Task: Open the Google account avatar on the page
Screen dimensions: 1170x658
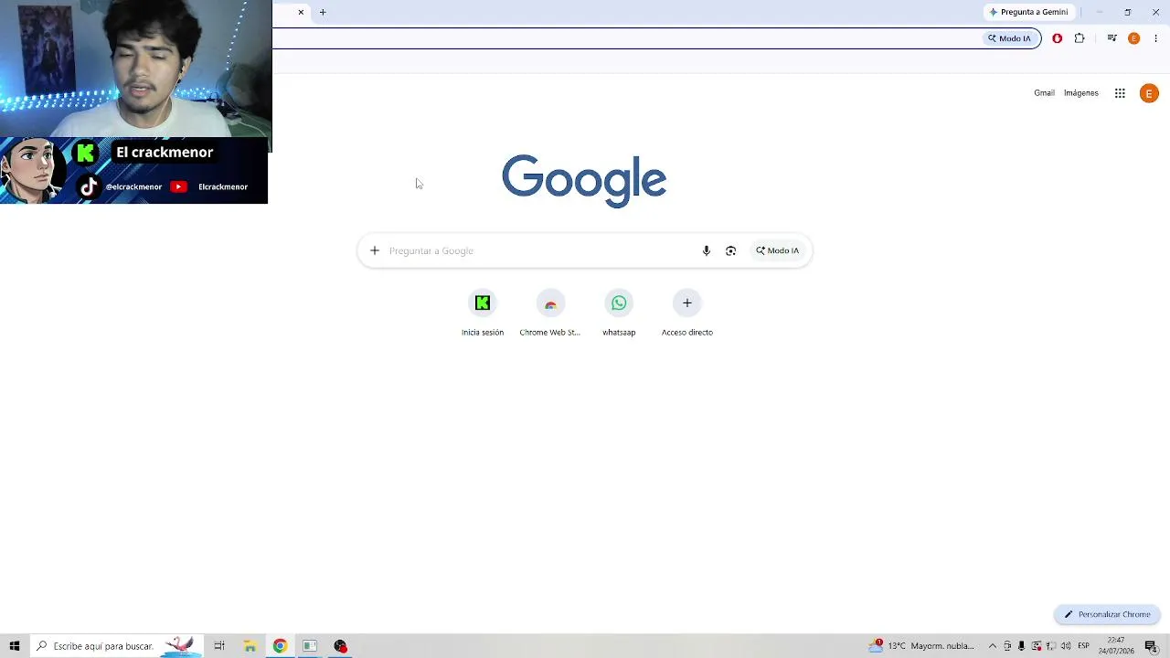Action: [x=1149, y=93]
